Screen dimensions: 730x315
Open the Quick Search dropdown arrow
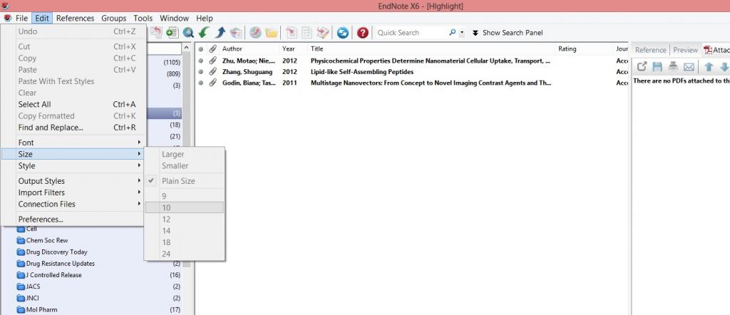(x=462, y=33)
